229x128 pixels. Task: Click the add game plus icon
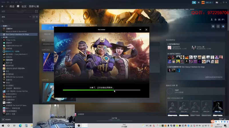[x=3, y=119]
